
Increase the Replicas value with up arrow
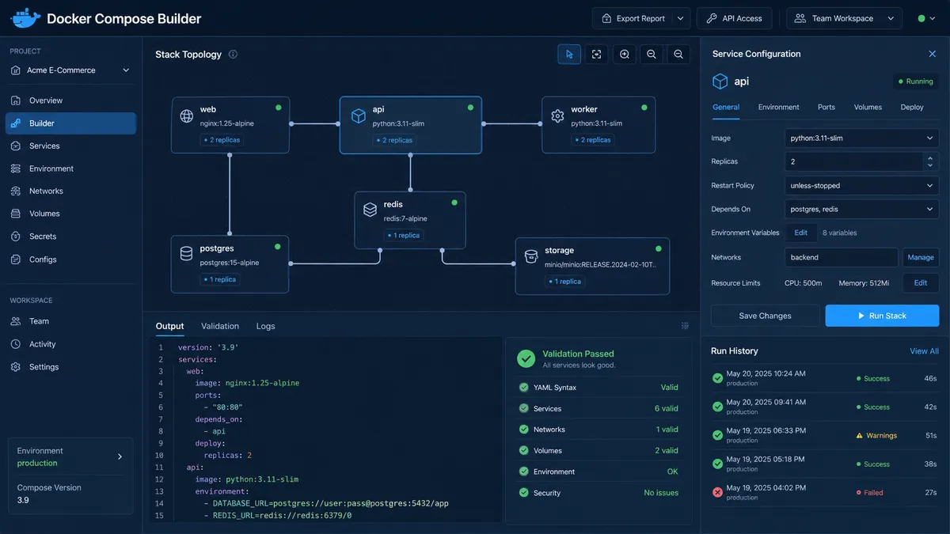tap(930, 157)
